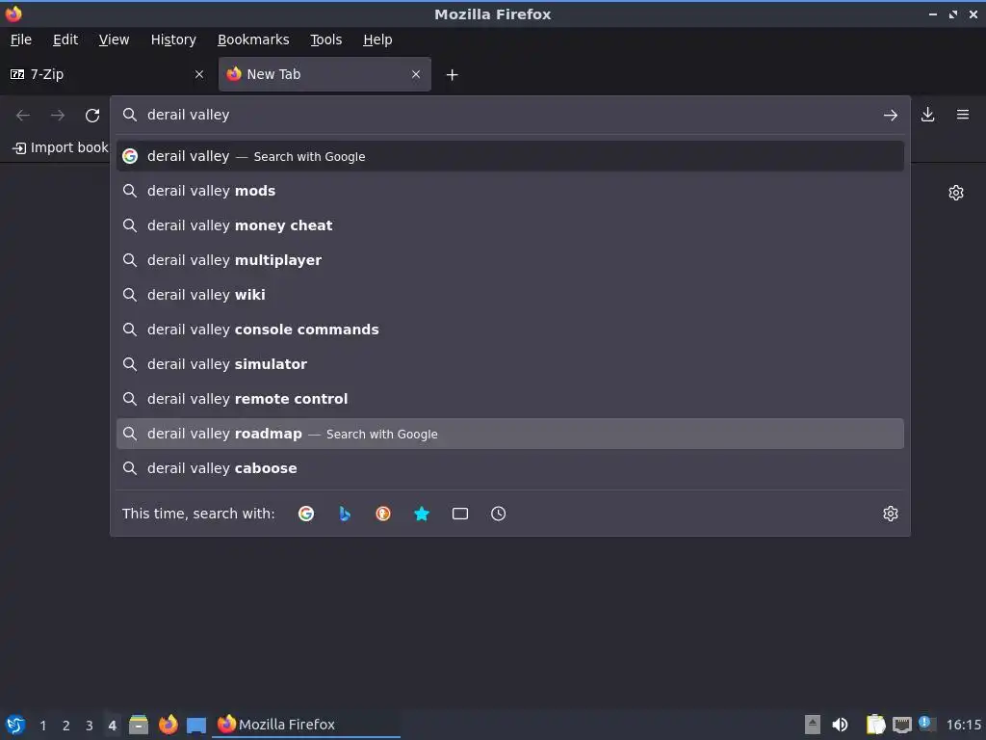
Task: Activate Mozilla Firefox taskbar window button
Action: point(307,725)
